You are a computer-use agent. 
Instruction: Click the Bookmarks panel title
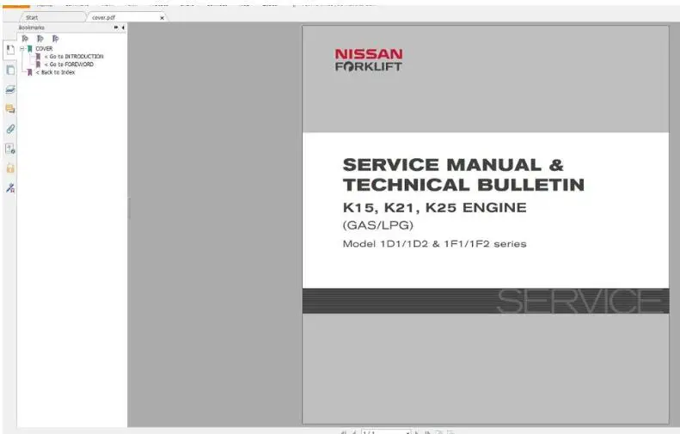coord(31,28)
